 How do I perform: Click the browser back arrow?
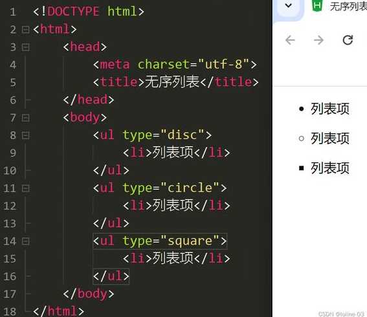[x=290, y=40]
